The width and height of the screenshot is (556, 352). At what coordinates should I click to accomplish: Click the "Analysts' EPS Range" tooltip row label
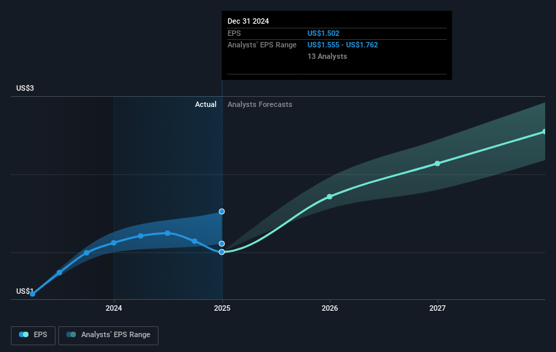[262, 45]
